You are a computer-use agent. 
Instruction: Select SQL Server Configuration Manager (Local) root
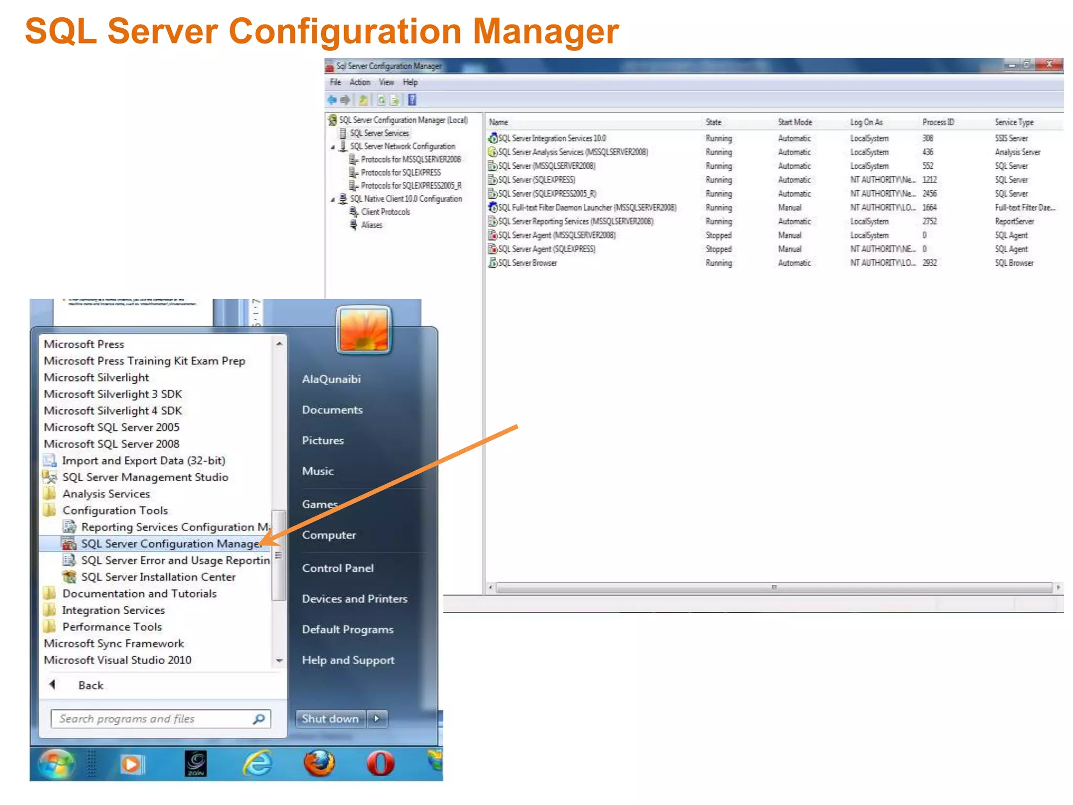403,120
